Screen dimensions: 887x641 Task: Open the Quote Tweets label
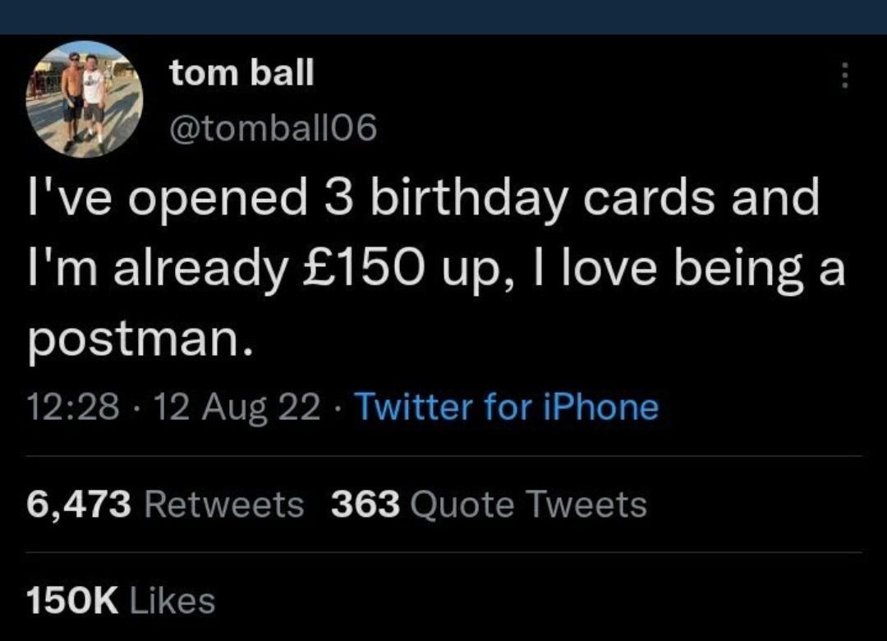[x=527, y=504]
